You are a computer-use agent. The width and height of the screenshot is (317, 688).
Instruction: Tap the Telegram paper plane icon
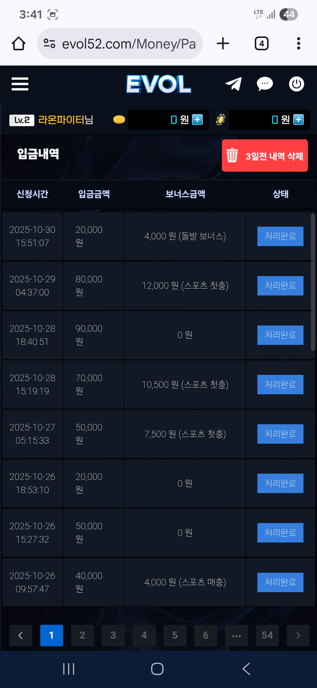tap(233, 84)
